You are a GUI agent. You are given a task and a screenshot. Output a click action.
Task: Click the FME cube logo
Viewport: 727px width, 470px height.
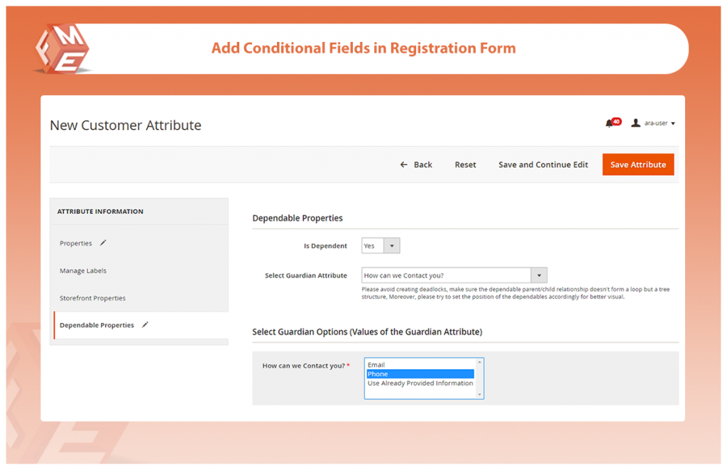coord(62,49)
